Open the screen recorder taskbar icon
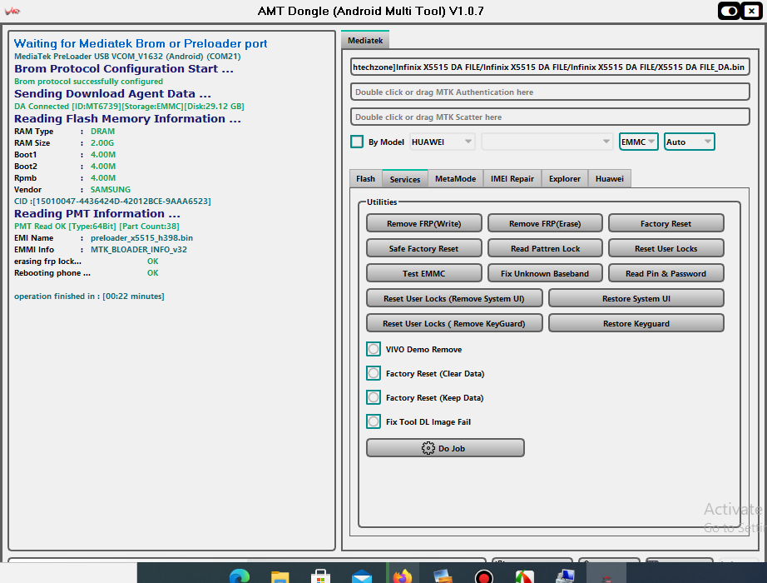The image size is (767, 583). [484, 576]
